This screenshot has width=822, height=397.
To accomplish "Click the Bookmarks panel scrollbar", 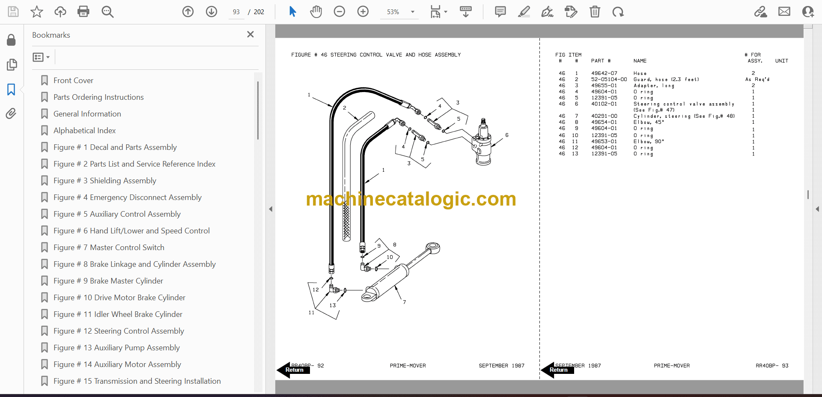I will [258, 110].
